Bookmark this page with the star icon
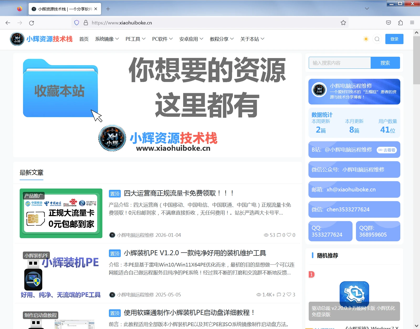Viewport: 420px width, 329px height. (x=343, y=23)
